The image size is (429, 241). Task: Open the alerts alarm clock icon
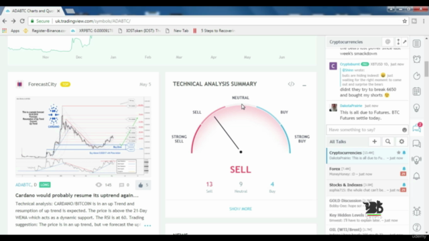417,60
